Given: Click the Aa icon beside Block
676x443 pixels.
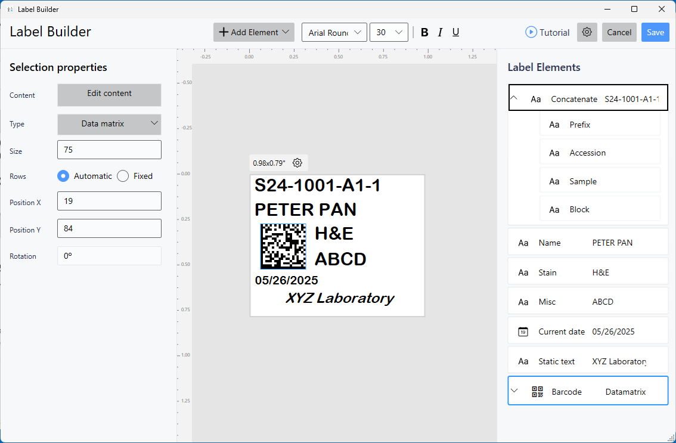Looking at the screenshot, I should point(554,210).
